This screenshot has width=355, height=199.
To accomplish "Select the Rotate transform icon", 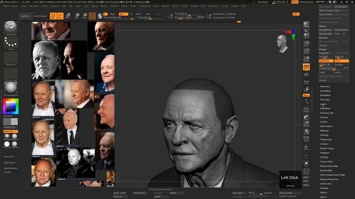I will coord(84,16).
